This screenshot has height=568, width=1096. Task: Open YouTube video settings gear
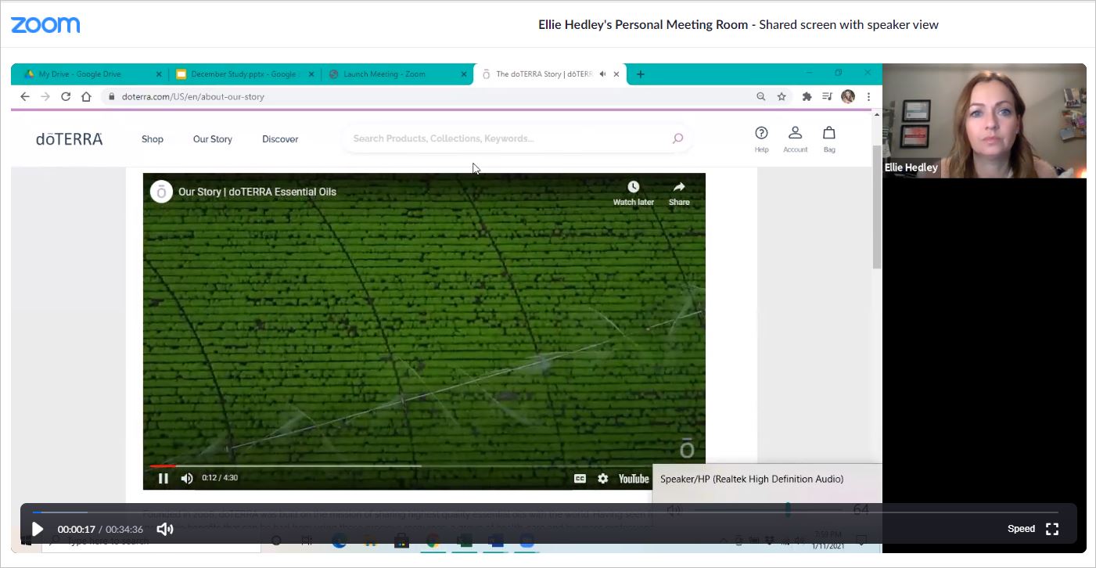click(602, 478)
